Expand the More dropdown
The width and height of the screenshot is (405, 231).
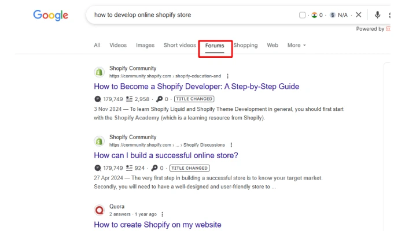(296, 45)
